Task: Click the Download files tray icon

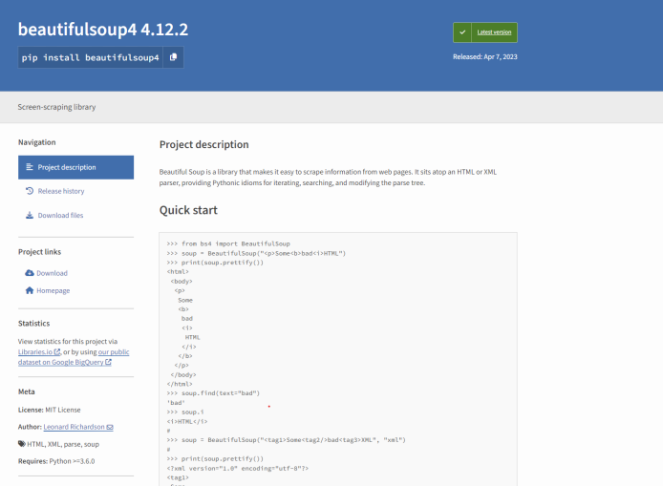Action: click(30, 215)
